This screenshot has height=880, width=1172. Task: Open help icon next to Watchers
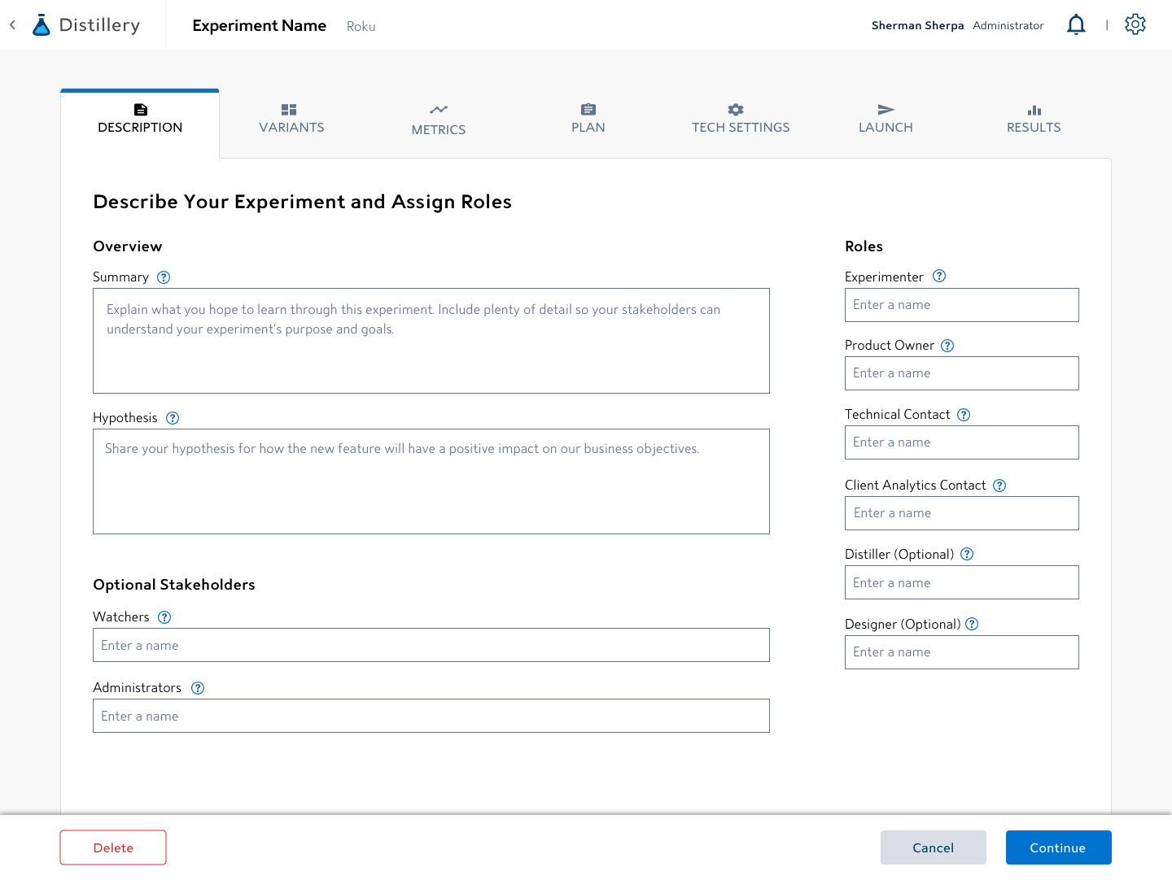[164, 617]
